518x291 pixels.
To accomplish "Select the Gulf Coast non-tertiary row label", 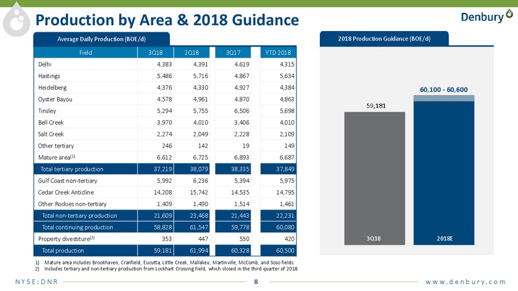I will coord(67,181).
